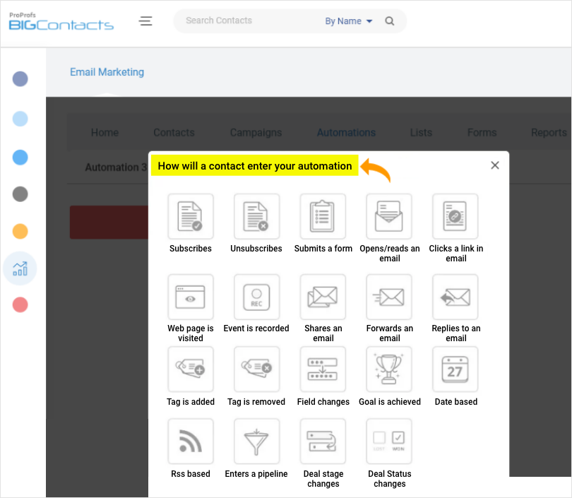Select Web page is visited trigger
Screen dimensions: 572x498
(191, 297)
